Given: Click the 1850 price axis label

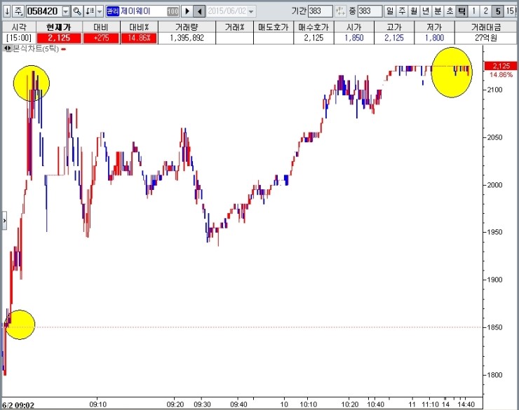Looking at the screenshot, I should pos(494,327).
